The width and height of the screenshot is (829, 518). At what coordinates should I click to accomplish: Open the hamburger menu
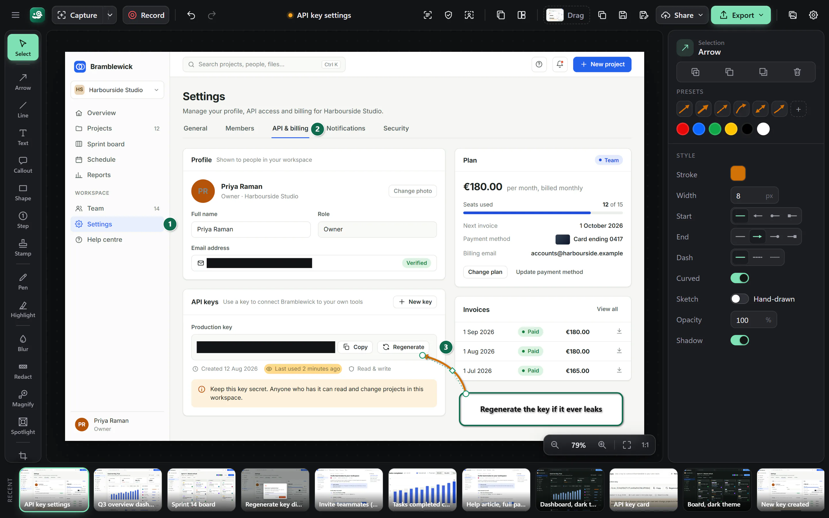16,15
